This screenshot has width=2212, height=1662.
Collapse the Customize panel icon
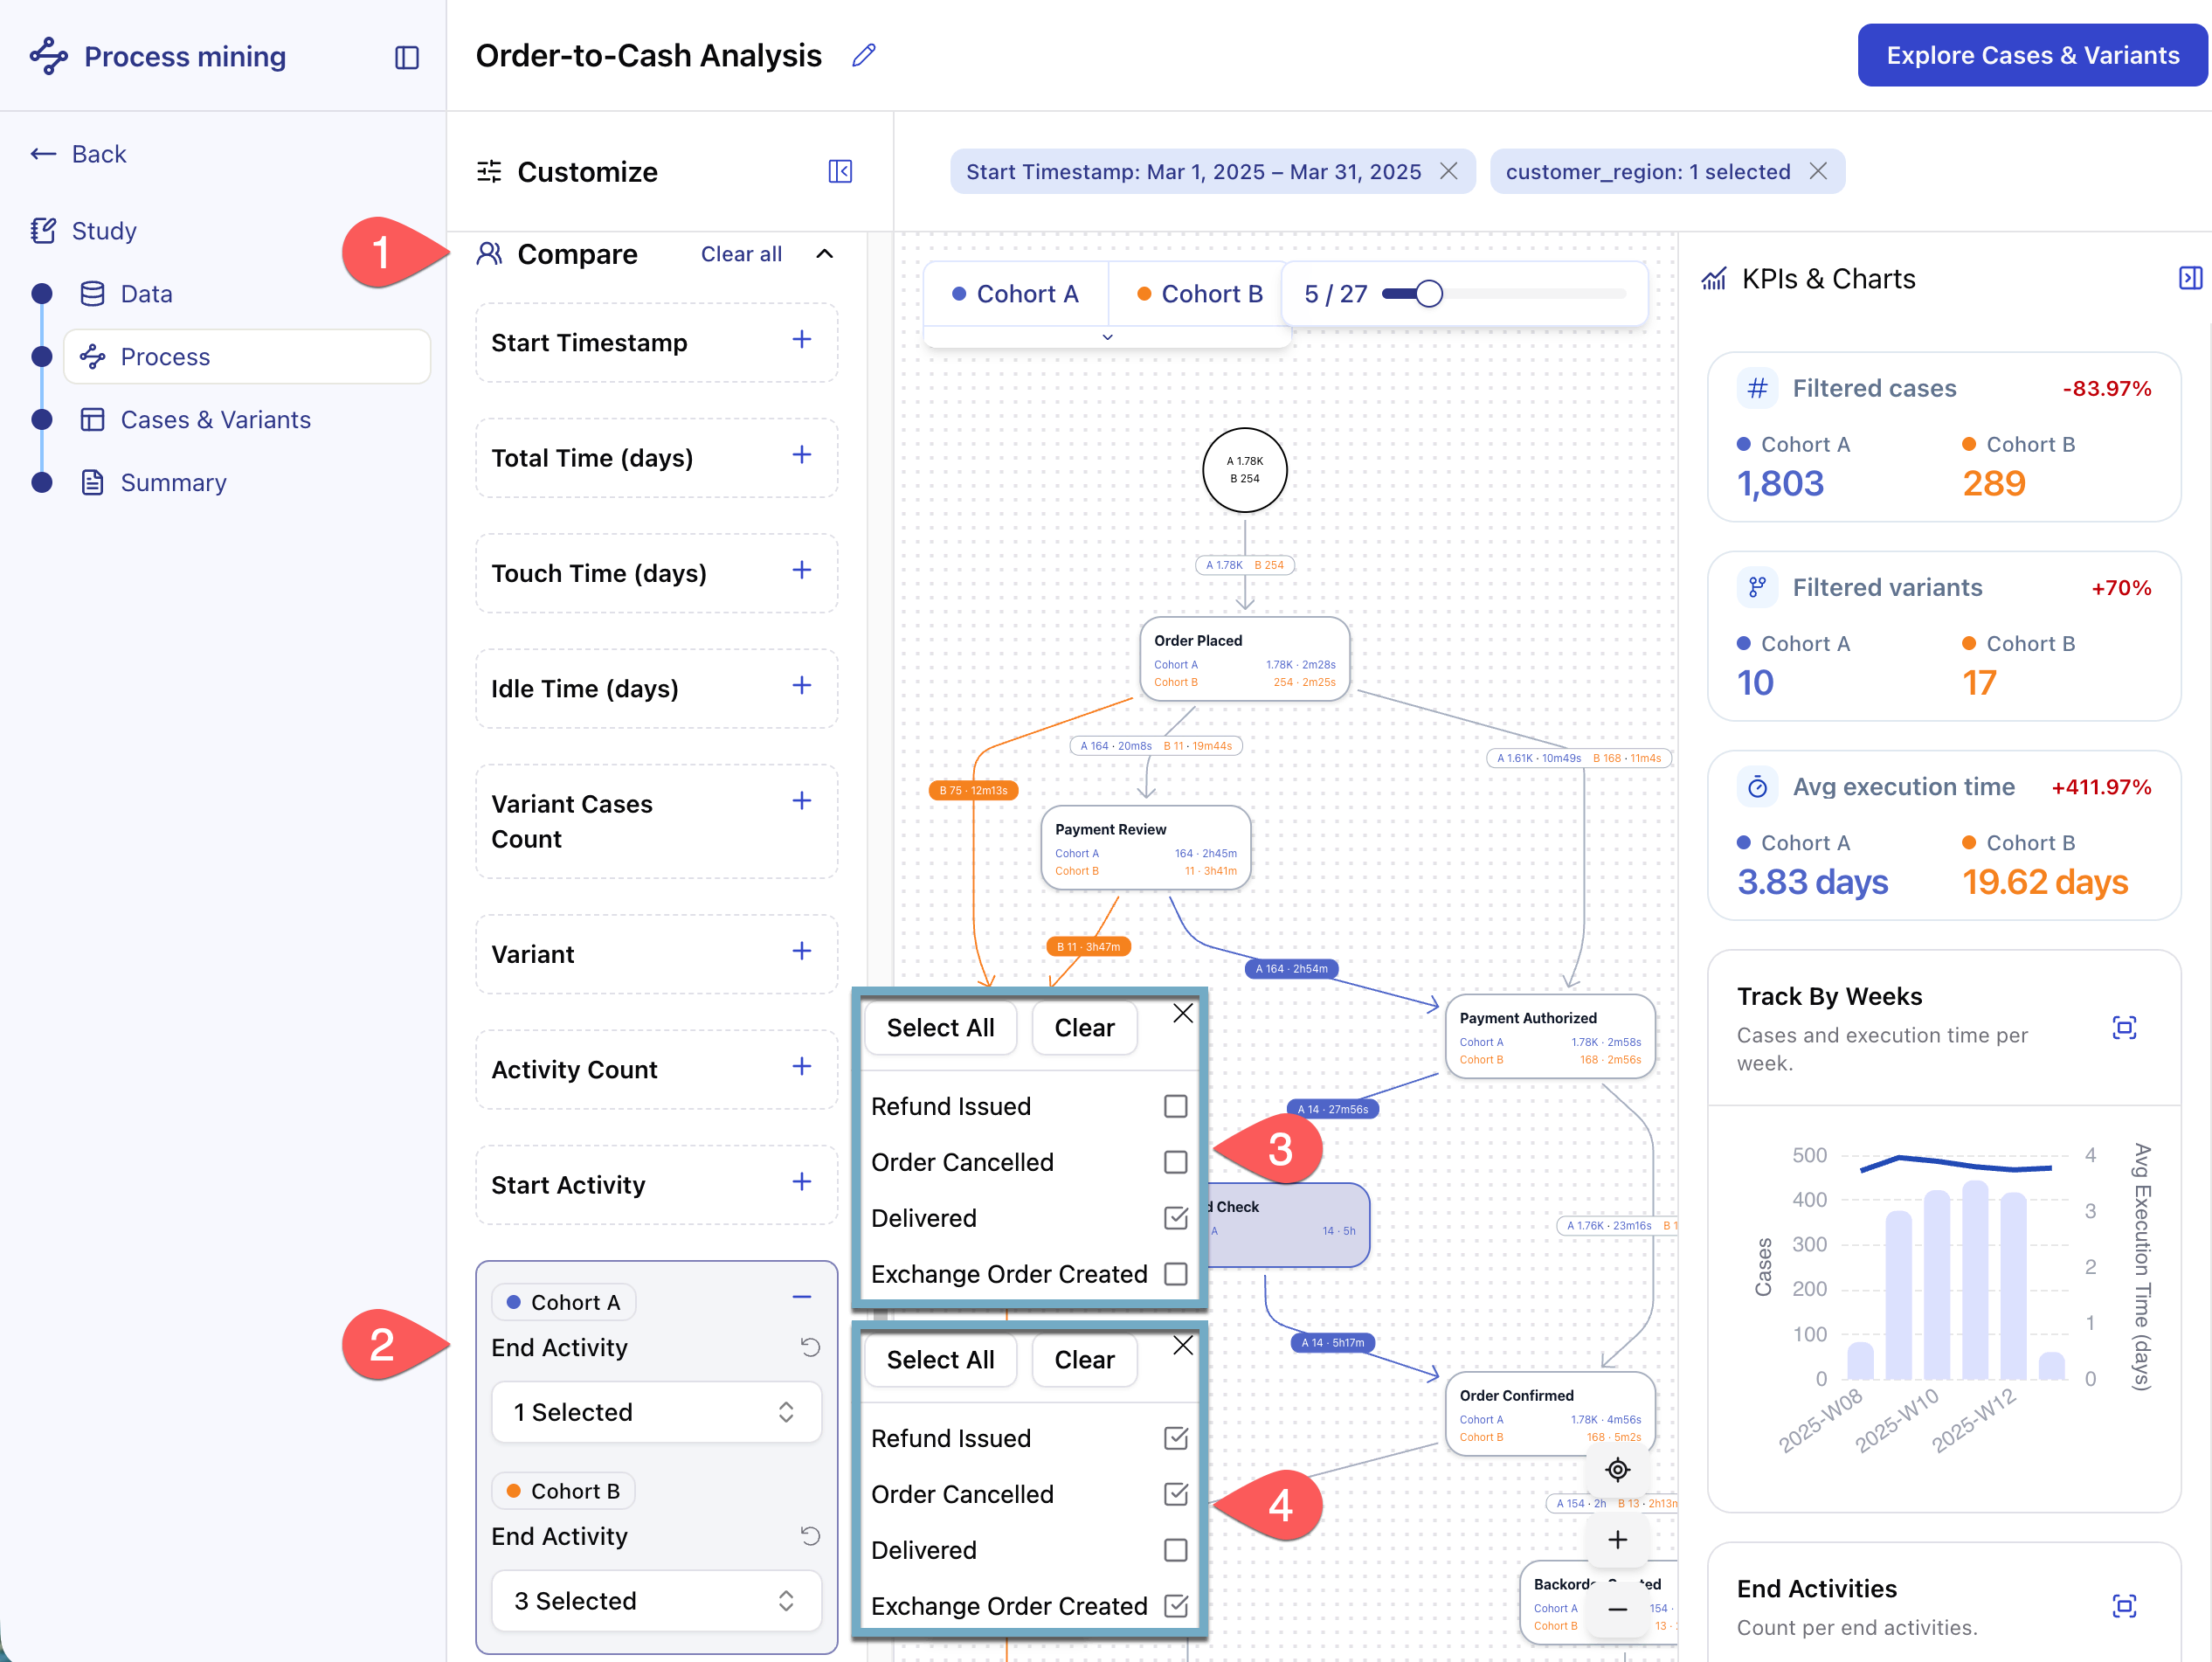pyautogui.click(x=840, y=172)
